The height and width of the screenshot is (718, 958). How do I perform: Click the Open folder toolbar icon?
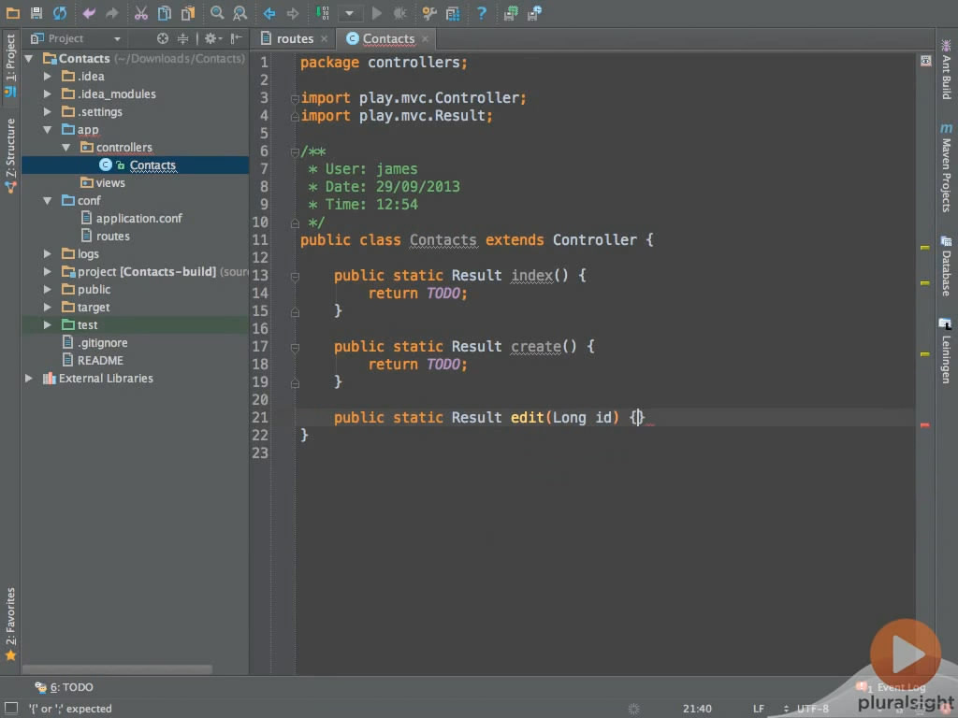[13, 13]
